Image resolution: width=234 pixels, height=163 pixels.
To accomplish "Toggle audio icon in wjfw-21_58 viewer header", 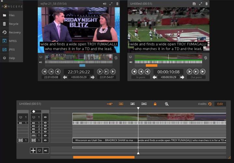I will [104, 4].
